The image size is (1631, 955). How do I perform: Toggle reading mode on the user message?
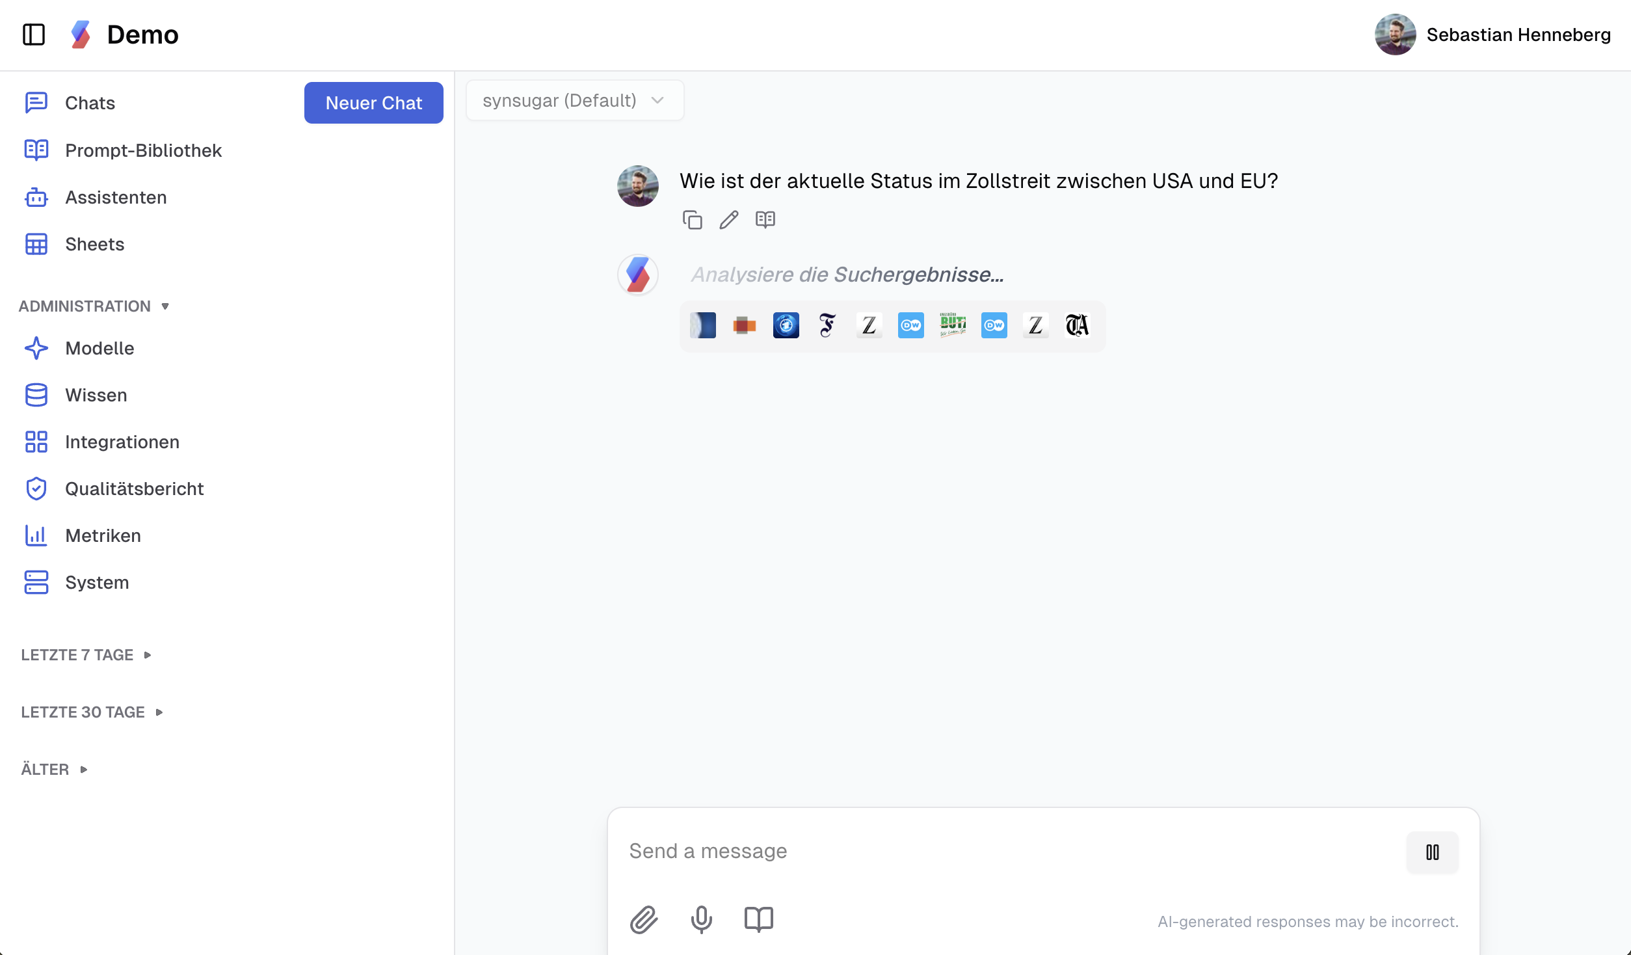pyautogui.click(x=765, y=220)
